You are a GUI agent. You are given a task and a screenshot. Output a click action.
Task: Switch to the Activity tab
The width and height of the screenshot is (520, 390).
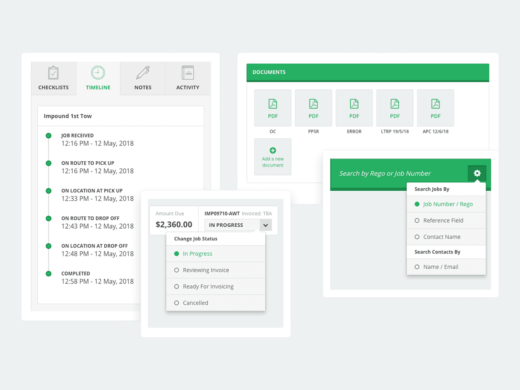point(187,78)
